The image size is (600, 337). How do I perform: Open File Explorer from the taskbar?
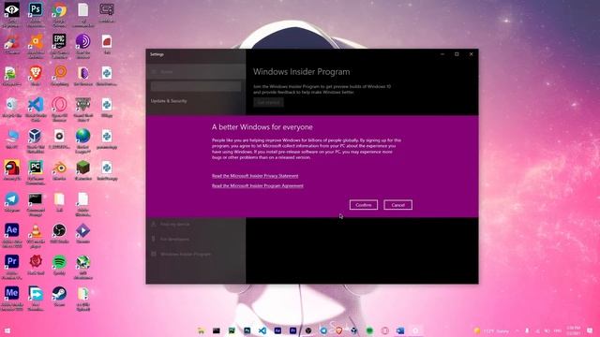click(202, 330)
